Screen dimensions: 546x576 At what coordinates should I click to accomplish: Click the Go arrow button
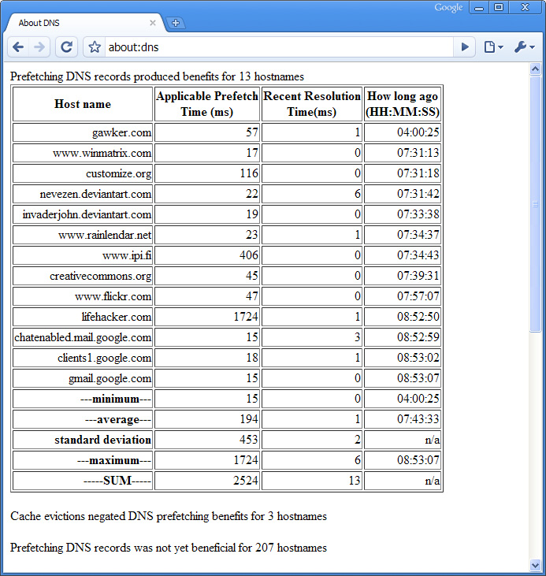click(464, 47)
